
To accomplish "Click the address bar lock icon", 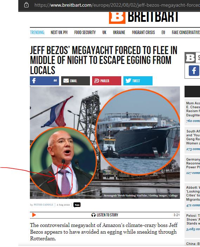I will [x=26, y=5].
